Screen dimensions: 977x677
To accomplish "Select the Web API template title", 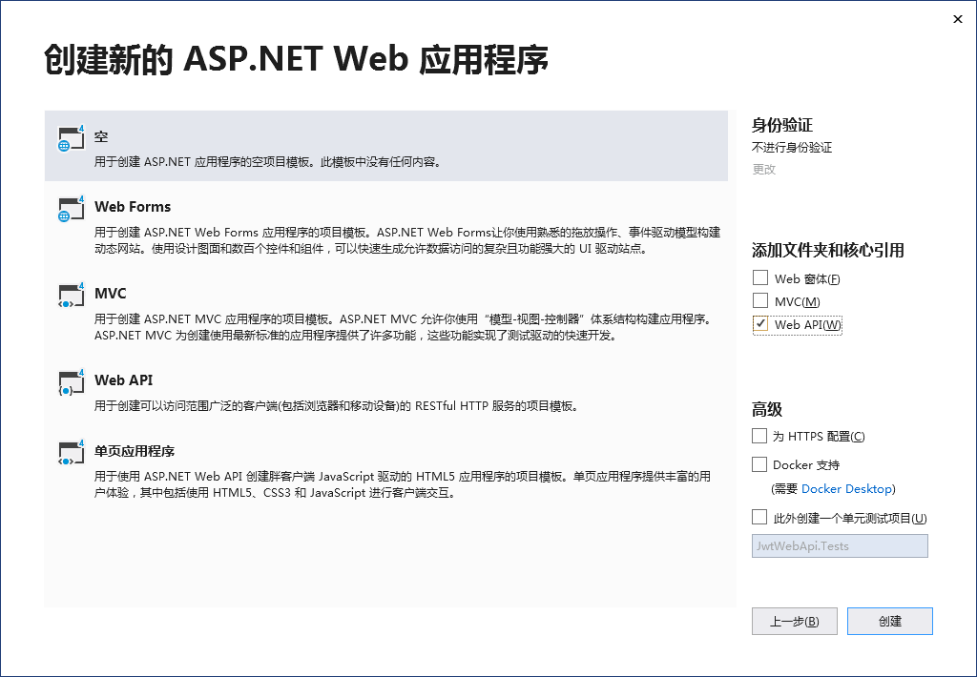I will click(x=123, y=380).
